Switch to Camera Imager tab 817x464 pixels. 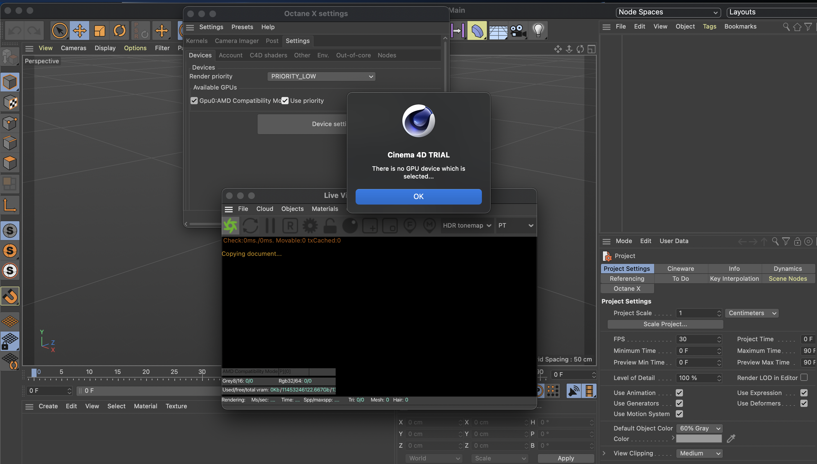point(237,41)
